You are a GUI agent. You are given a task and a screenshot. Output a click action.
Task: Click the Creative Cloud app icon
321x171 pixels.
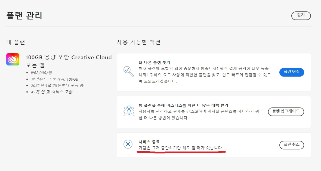(x=13, y=59)
